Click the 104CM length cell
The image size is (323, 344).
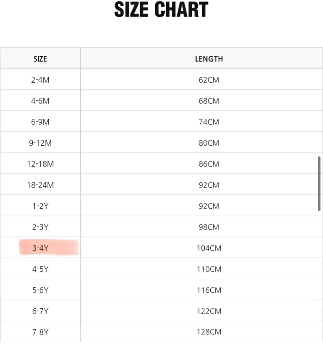click(x=209, y=248)
